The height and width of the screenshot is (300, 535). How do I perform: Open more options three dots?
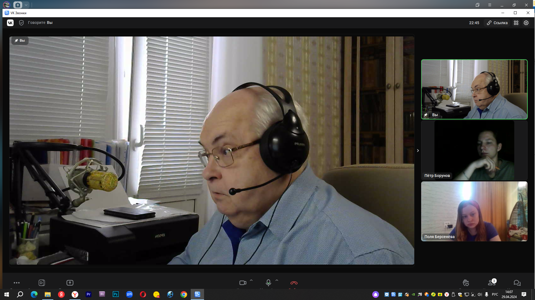coord(17,283)
